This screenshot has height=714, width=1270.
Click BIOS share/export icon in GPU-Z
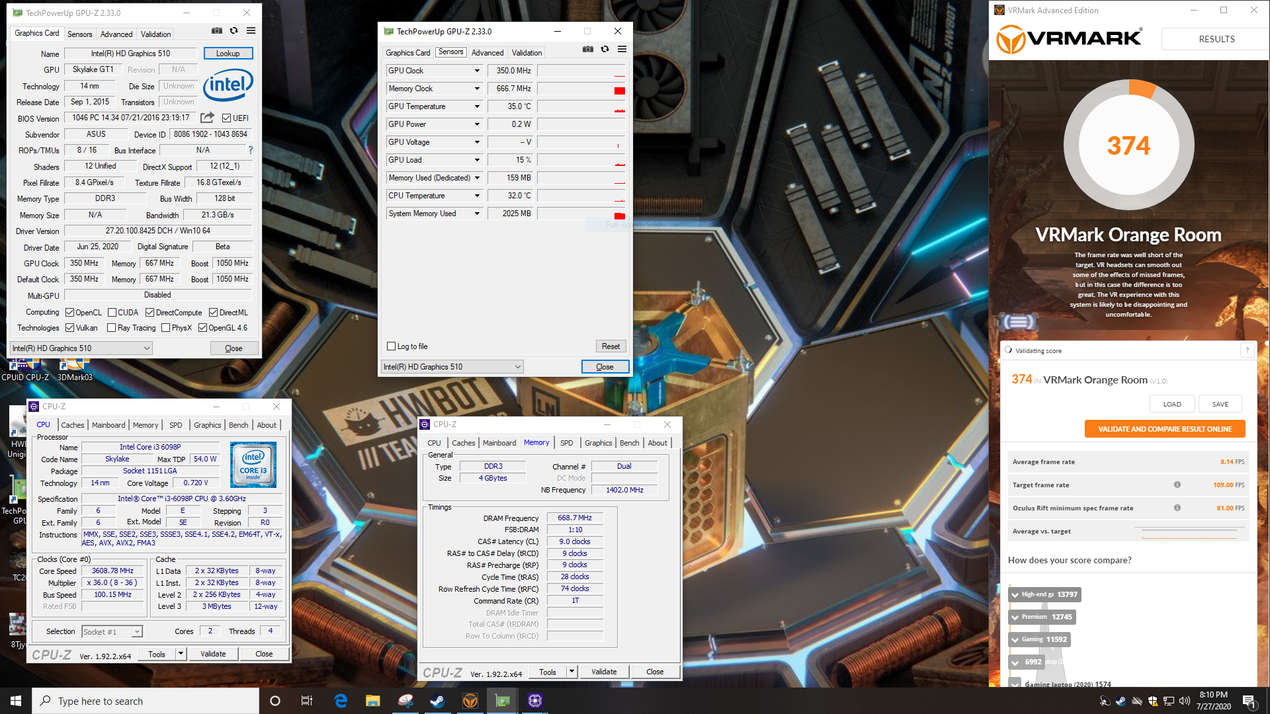[x=208, y=118]
